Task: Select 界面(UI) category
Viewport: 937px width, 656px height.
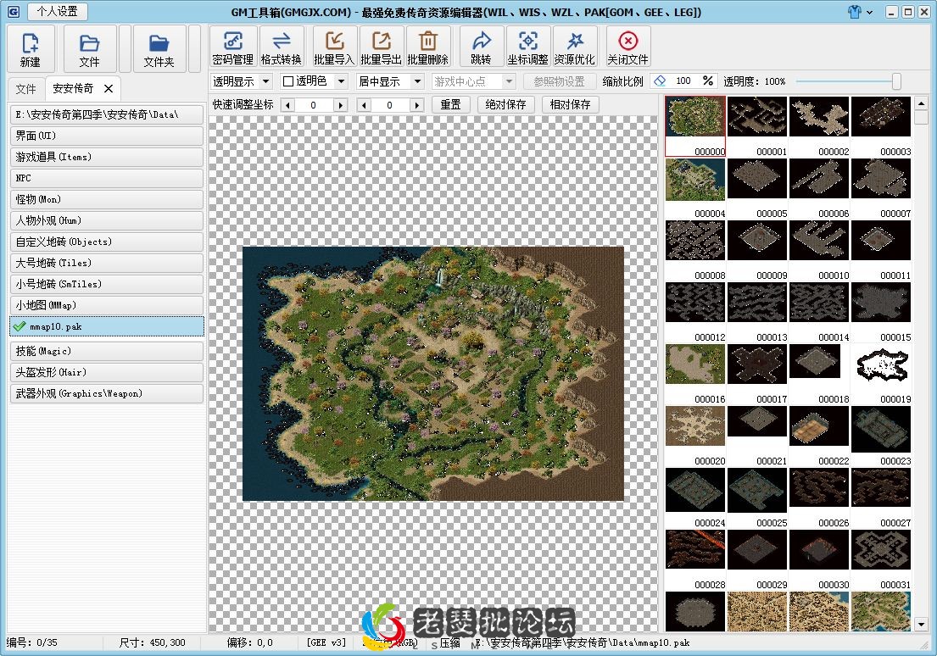Action: click(106, 136)
